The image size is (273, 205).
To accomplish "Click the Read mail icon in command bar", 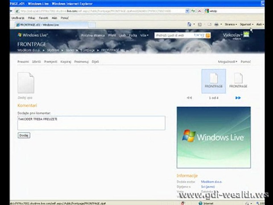I will pyautogui.click(x=210, y=24).
